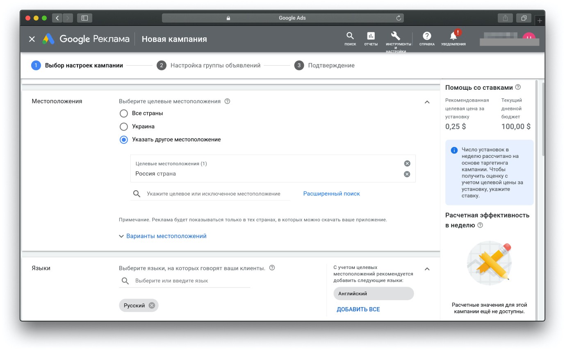Expand Варианты местоположений options

163,236
